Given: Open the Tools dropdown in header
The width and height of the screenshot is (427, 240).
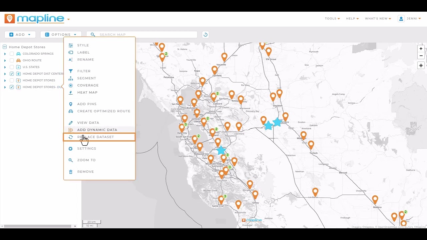Looking at the screenshot, I should point(332,19).
